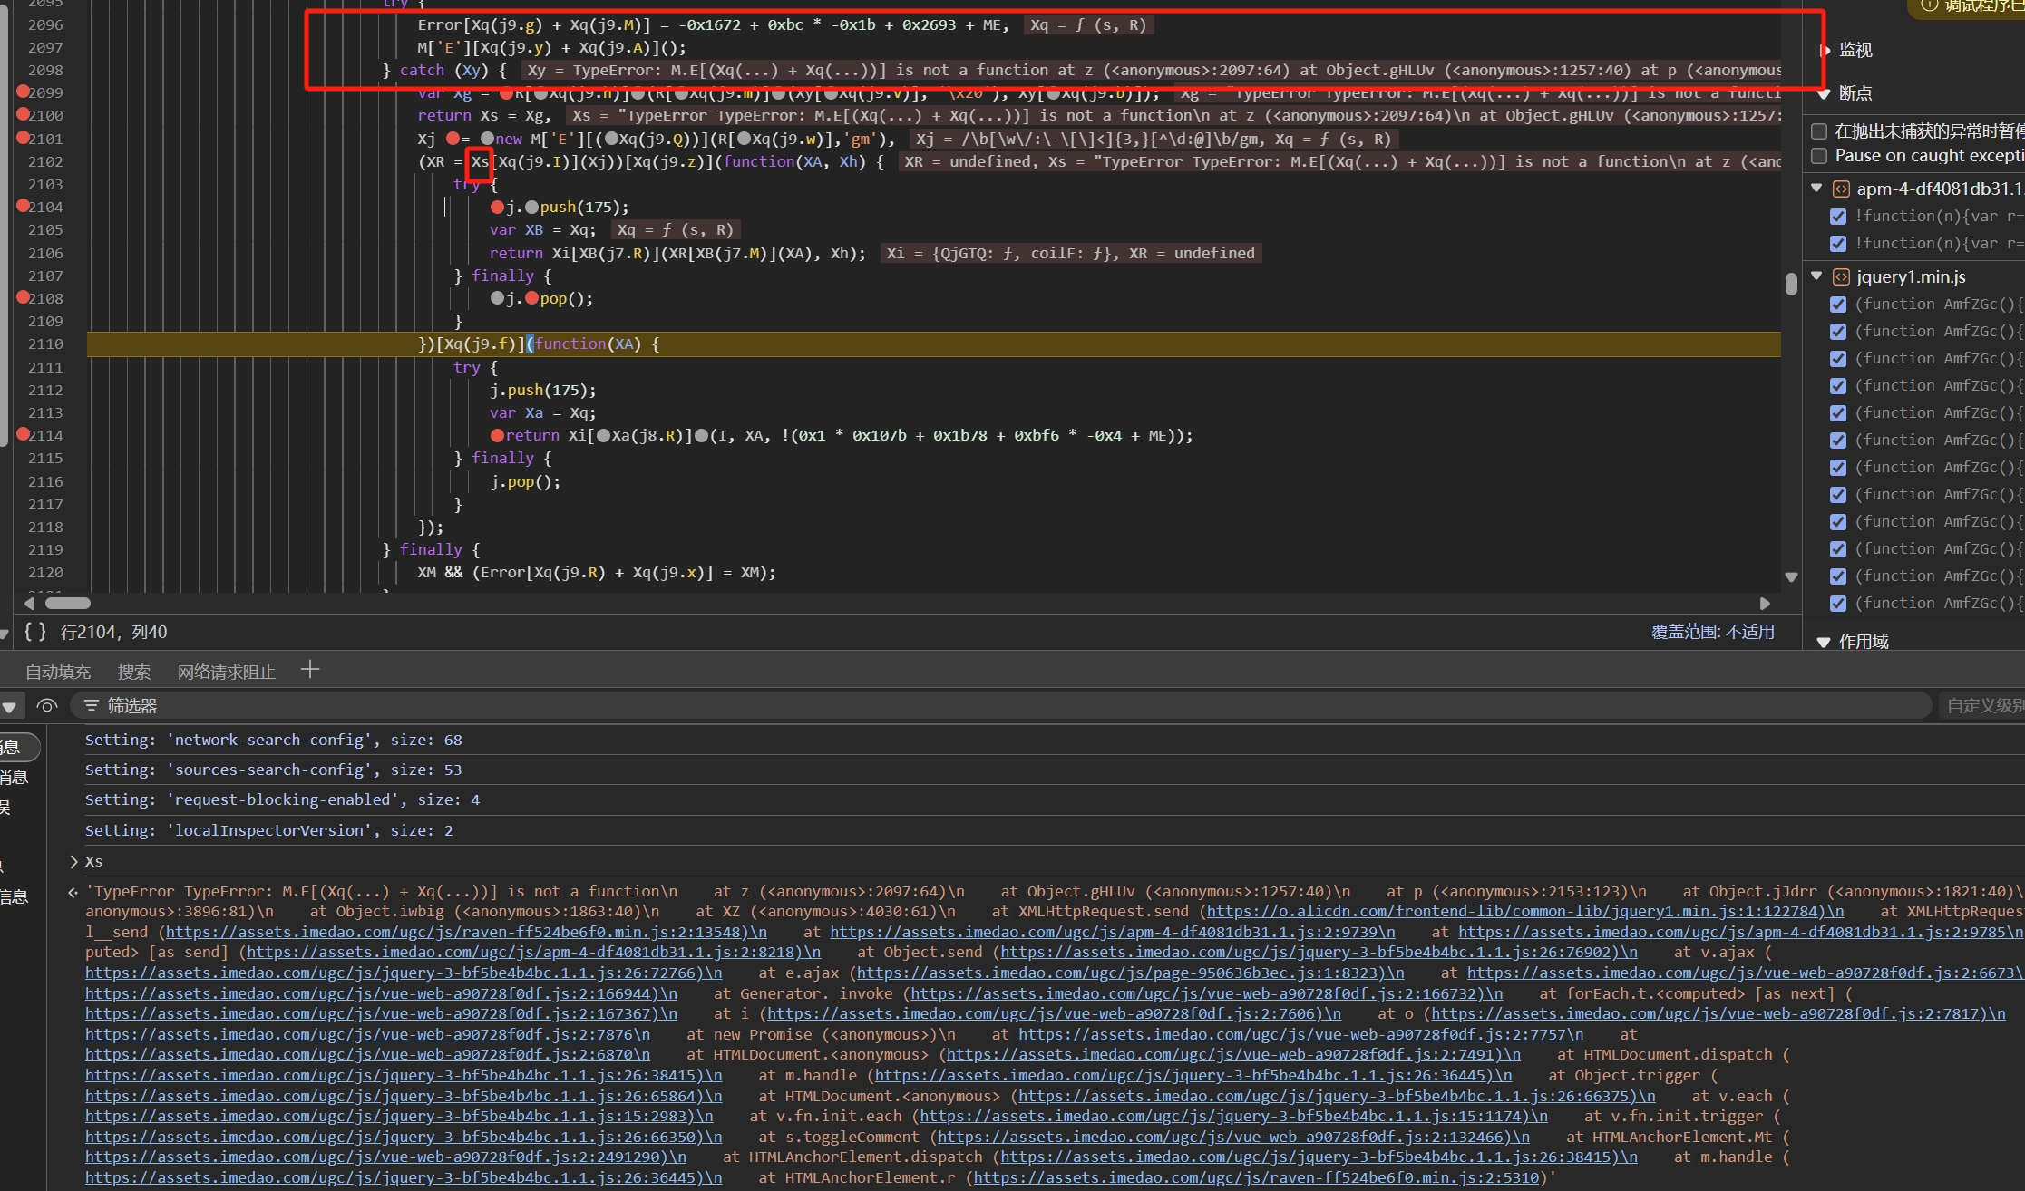Click horizontal scrollbar right arrow in code editor
Screen dimensions: 2025x1191
pos(1765,604)
